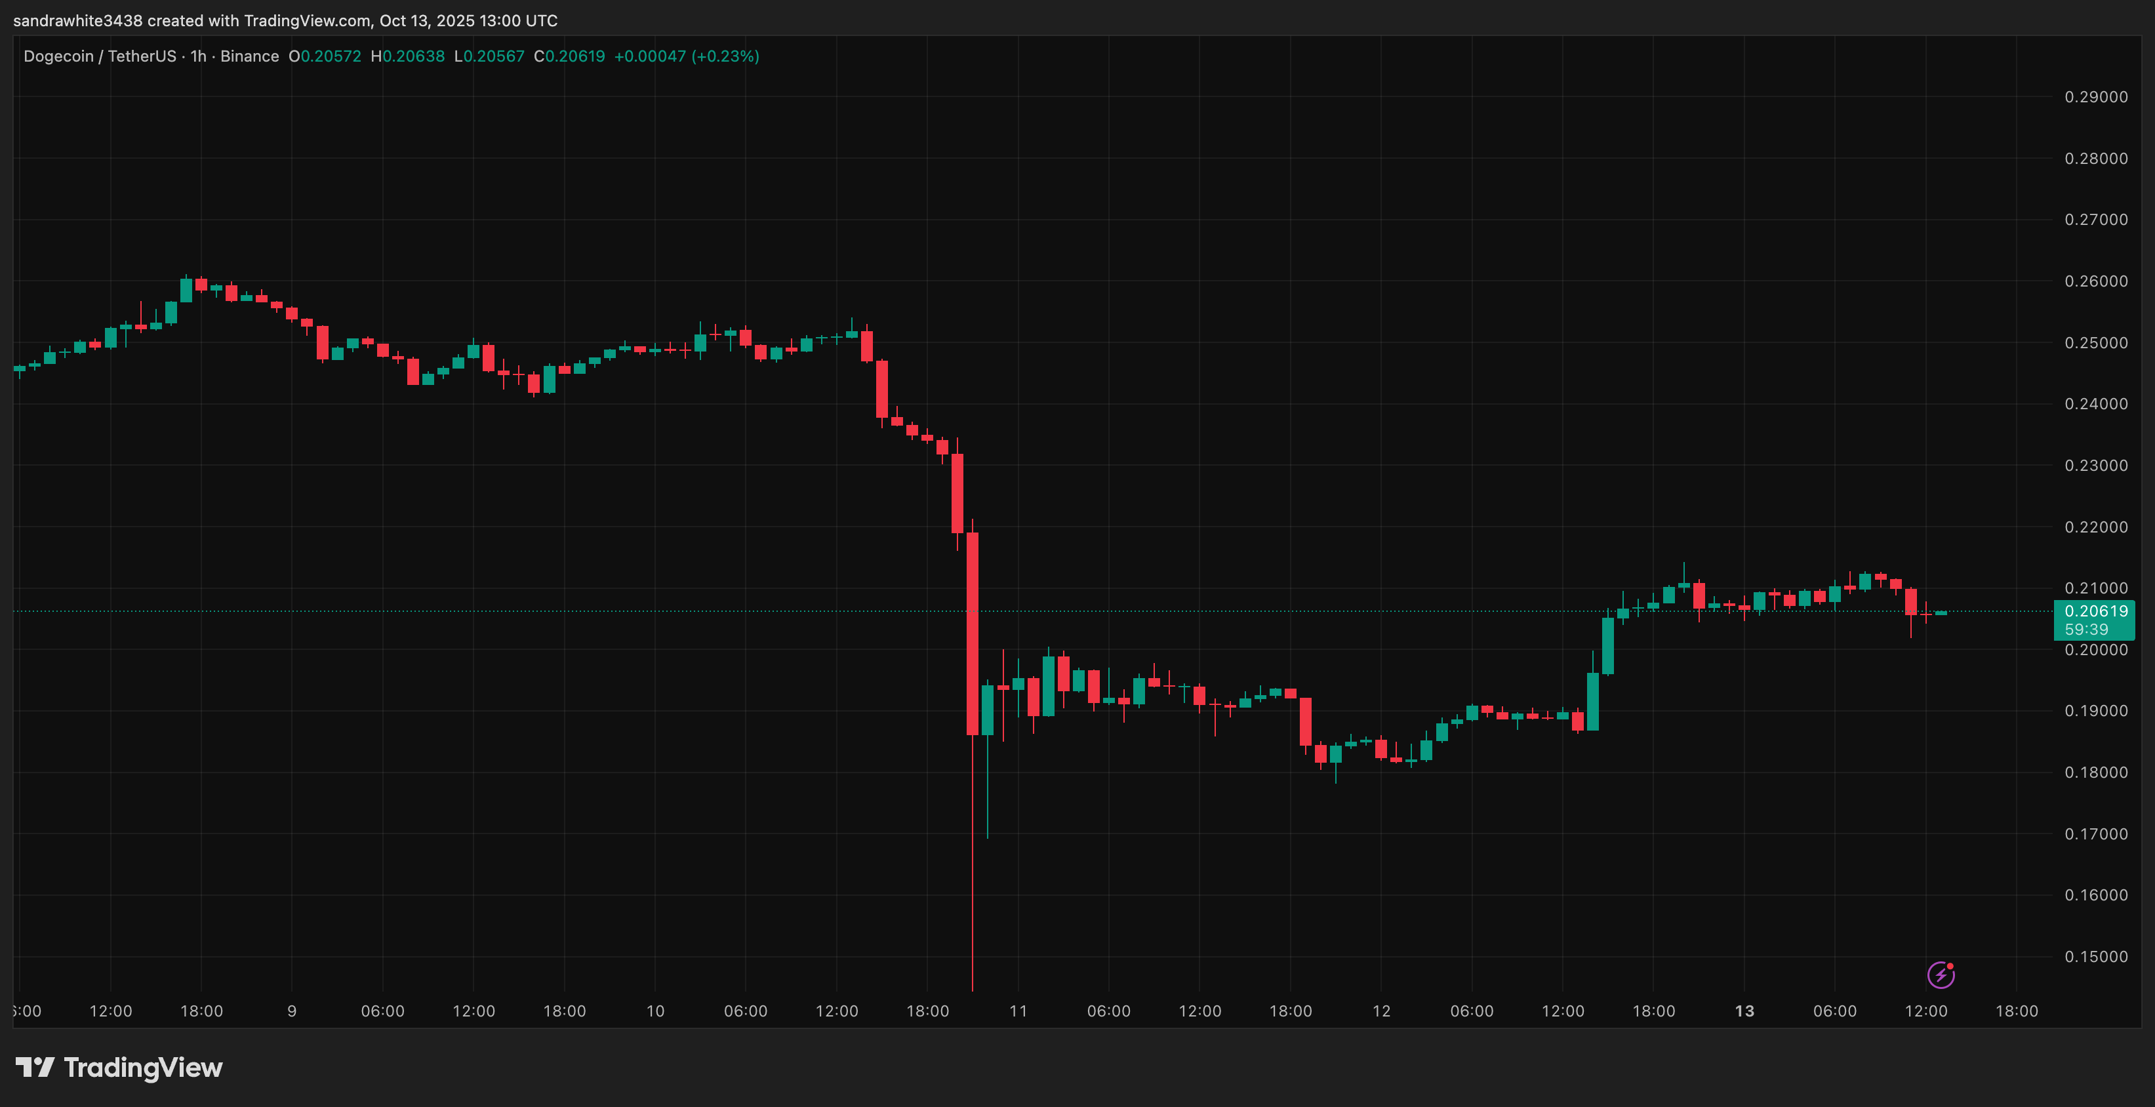Click the 9 date label on time axis
2155x1107 pixels.
tap(292, 1011)
